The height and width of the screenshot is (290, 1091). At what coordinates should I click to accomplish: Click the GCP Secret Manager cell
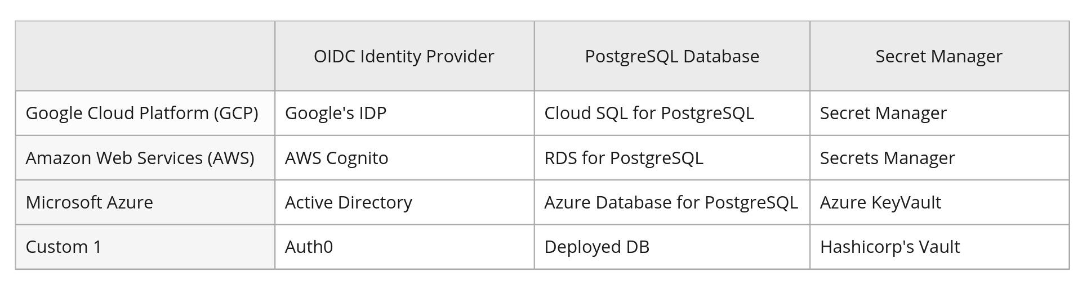click(883, 113)
